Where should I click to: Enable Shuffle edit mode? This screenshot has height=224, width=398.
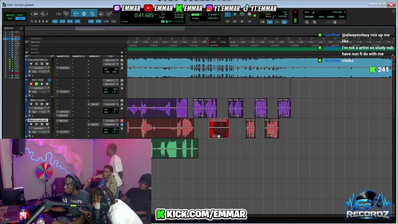(x=10, y=15)
